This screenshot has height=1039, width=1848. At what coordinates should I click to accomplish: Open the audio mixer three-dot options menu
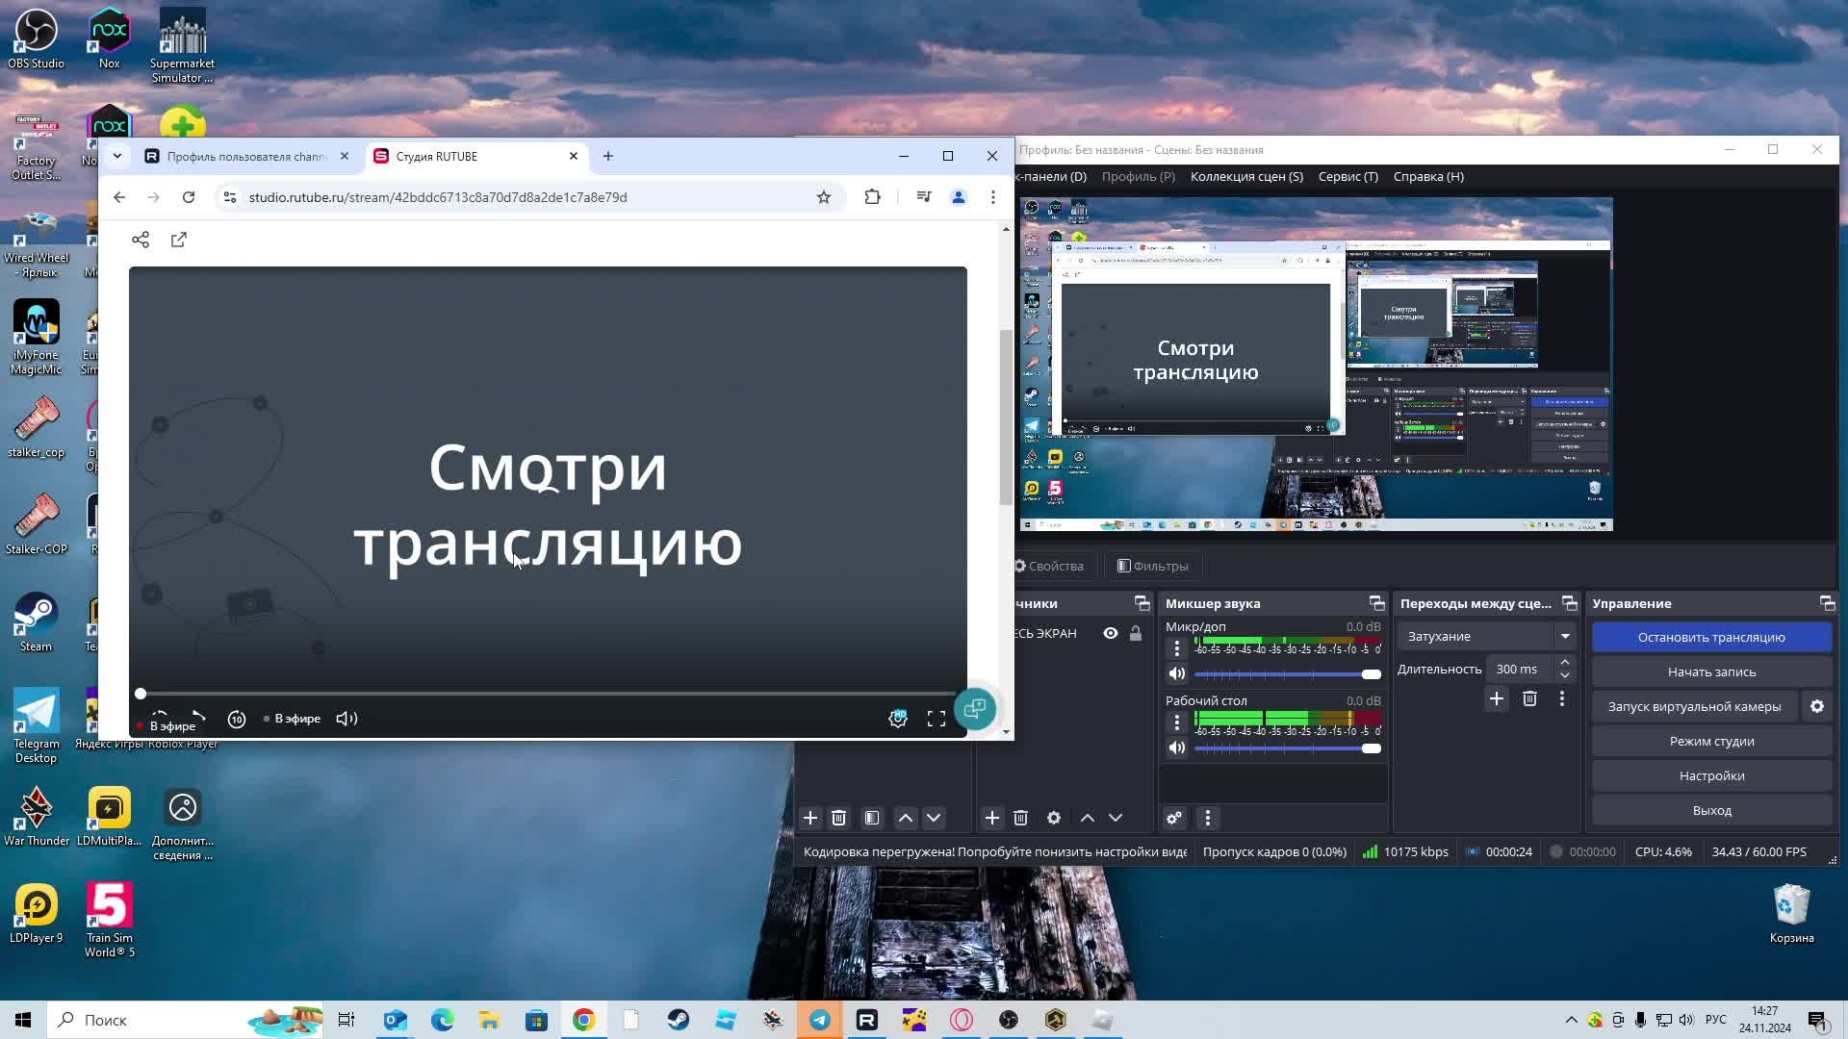(x=1208, y=817)
